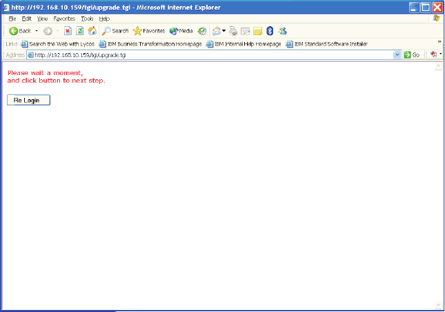The width and height of the screenshot is (445, 312).
Task: Open the File menu
Action: [12, 19]
